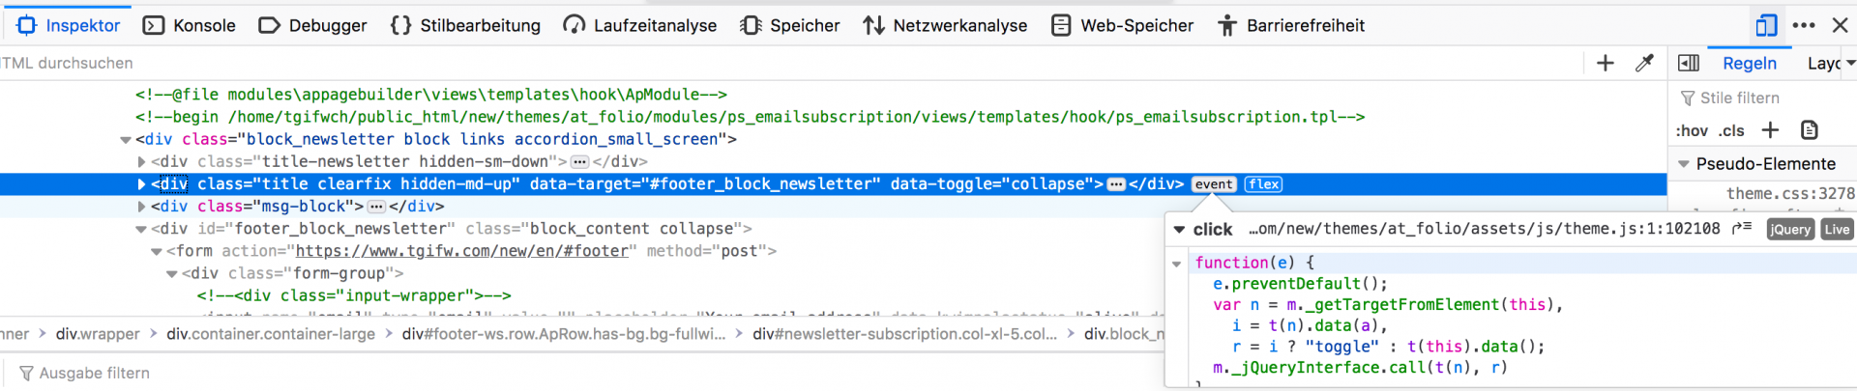Switch the responsive design mode icon
Screen dimensions: 1857x391
[1766, 25]
